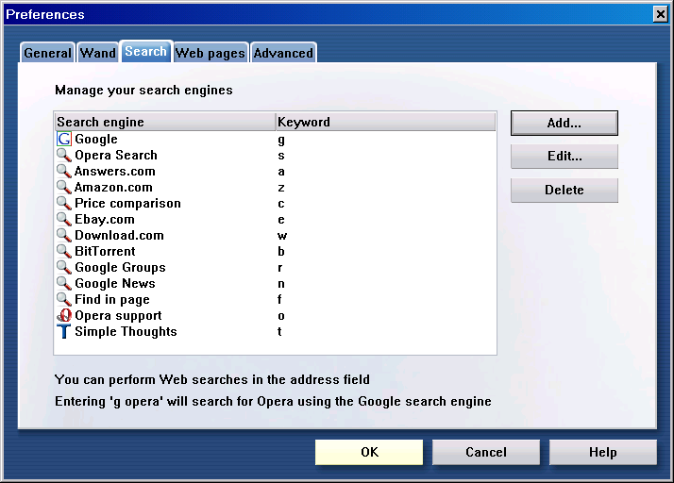674x483 pixels.
Task: Confirm preferences with OK
Action: tap(369, 452)
